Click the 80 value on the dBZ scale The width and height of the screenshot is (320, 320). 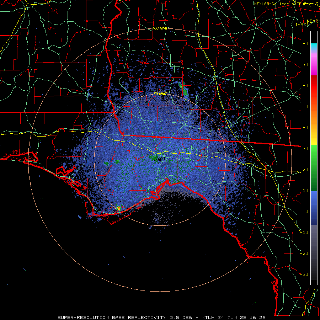pyautogui.click(x=305, y=44)
